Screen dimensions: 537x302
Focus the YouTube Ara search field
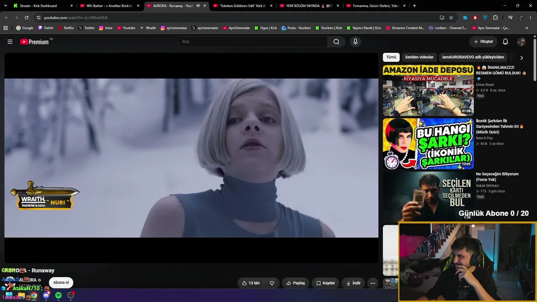253,42
